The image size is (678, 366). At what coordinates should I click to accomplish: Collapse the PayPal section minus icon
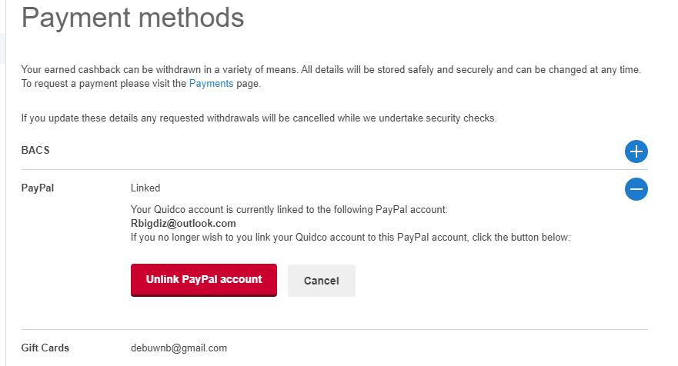click(x=636, y=189)
